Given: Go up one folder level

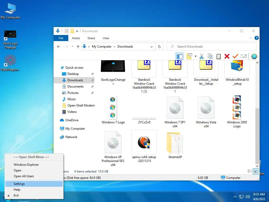Looking at the screenshot, I should point(78,47).
